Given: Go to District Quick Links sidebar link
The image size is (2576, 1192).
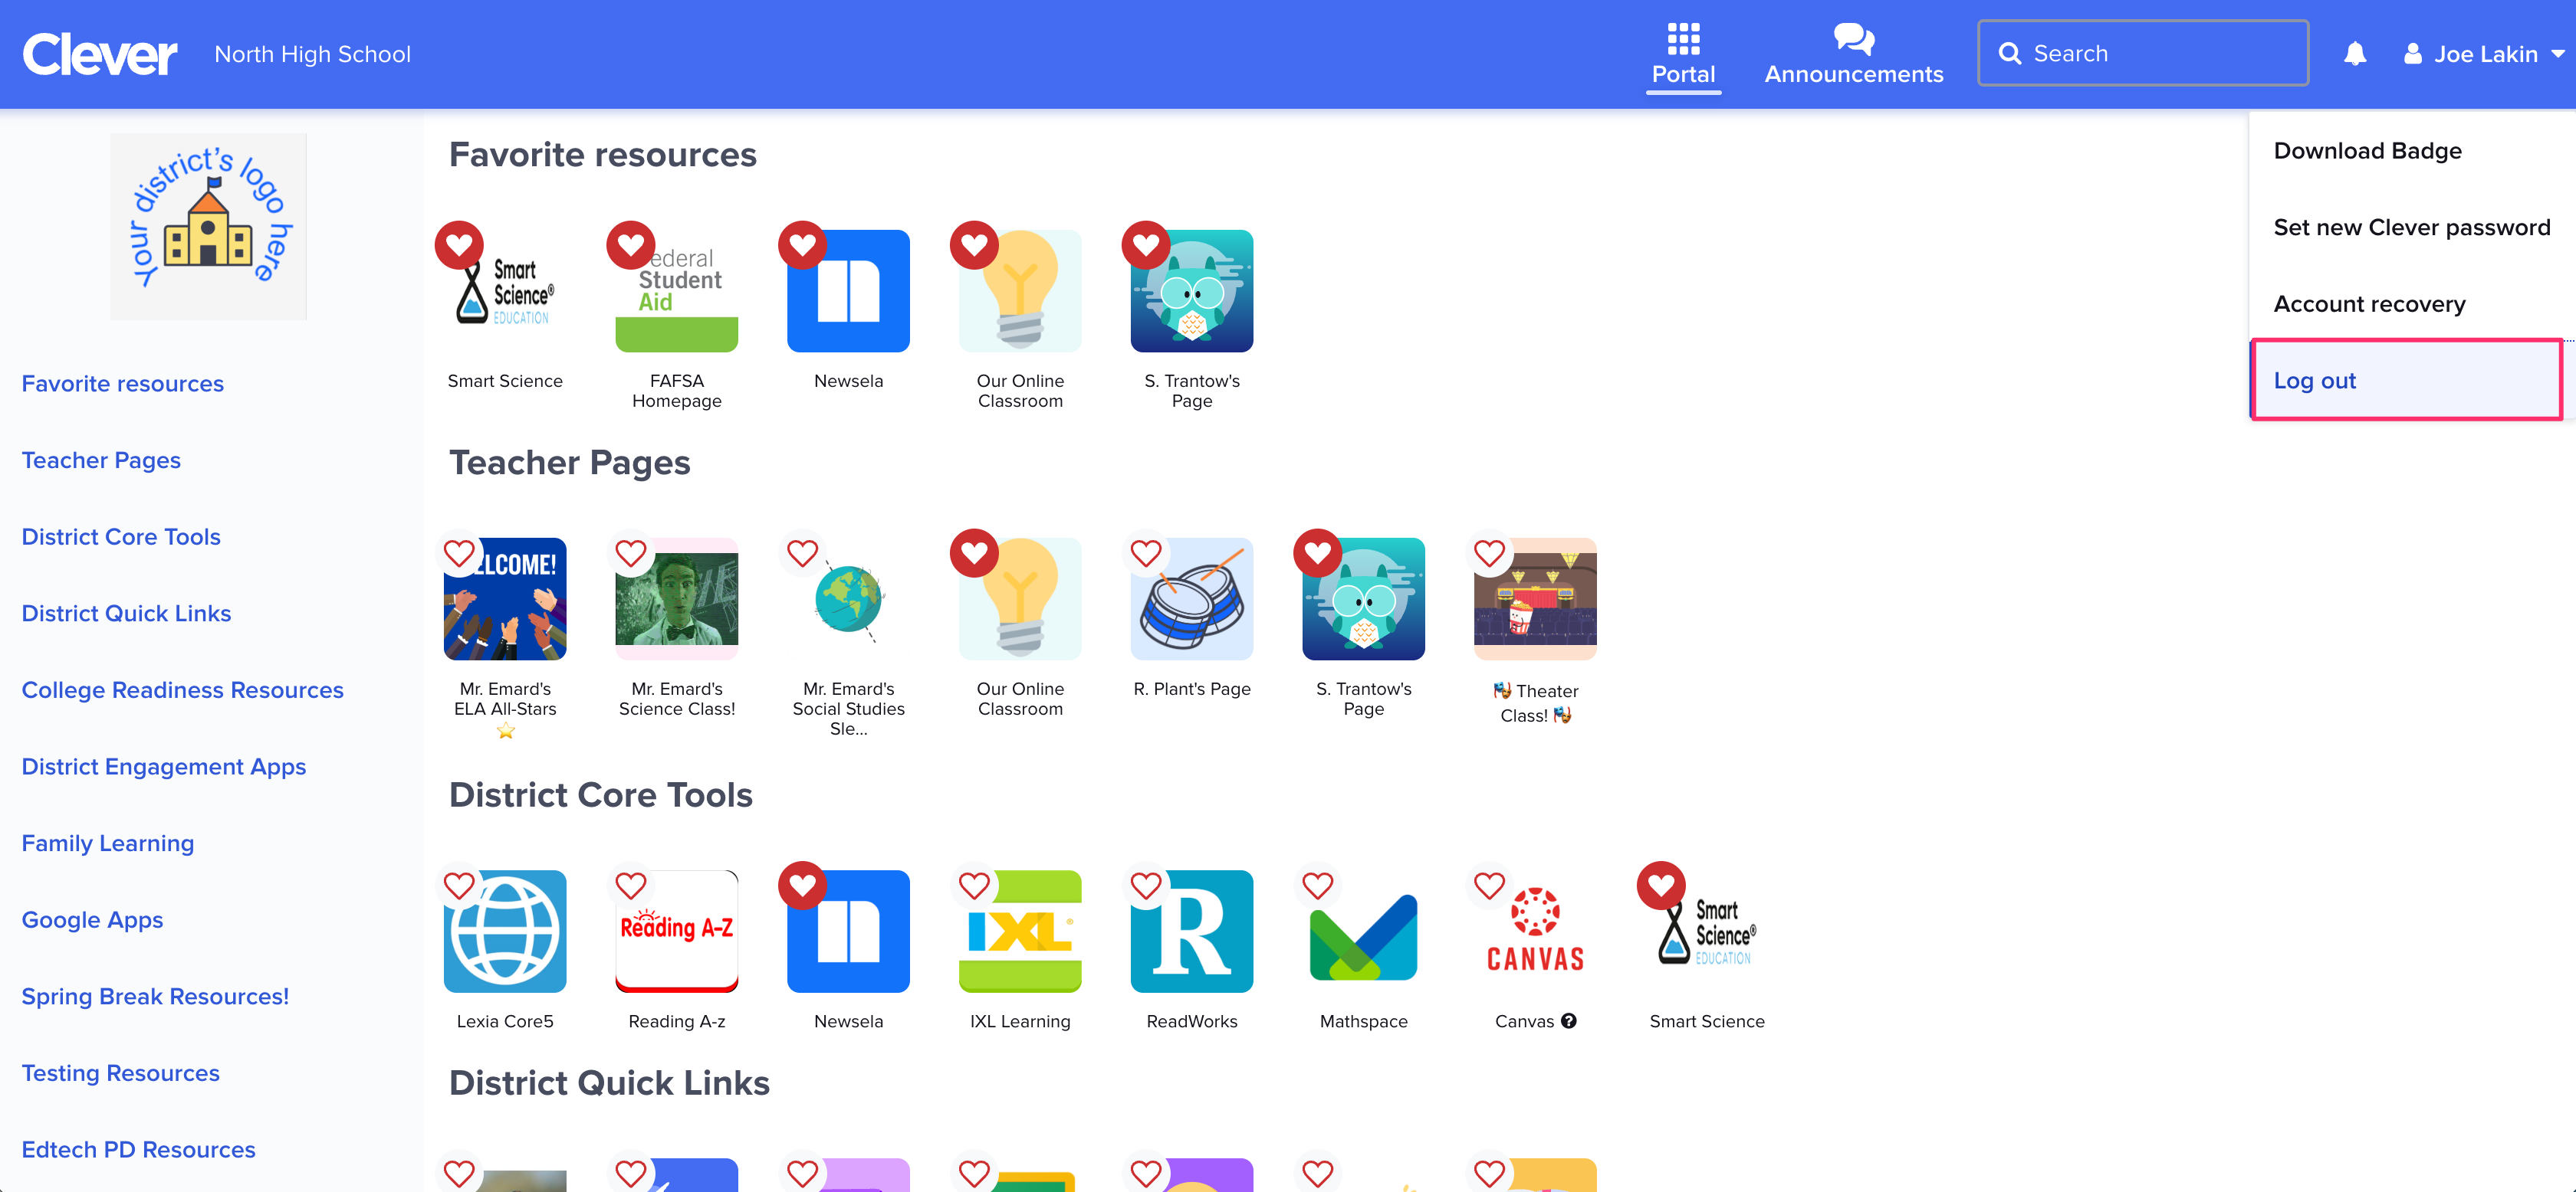Looking at the screenshot, I should [x=126, y=614].
